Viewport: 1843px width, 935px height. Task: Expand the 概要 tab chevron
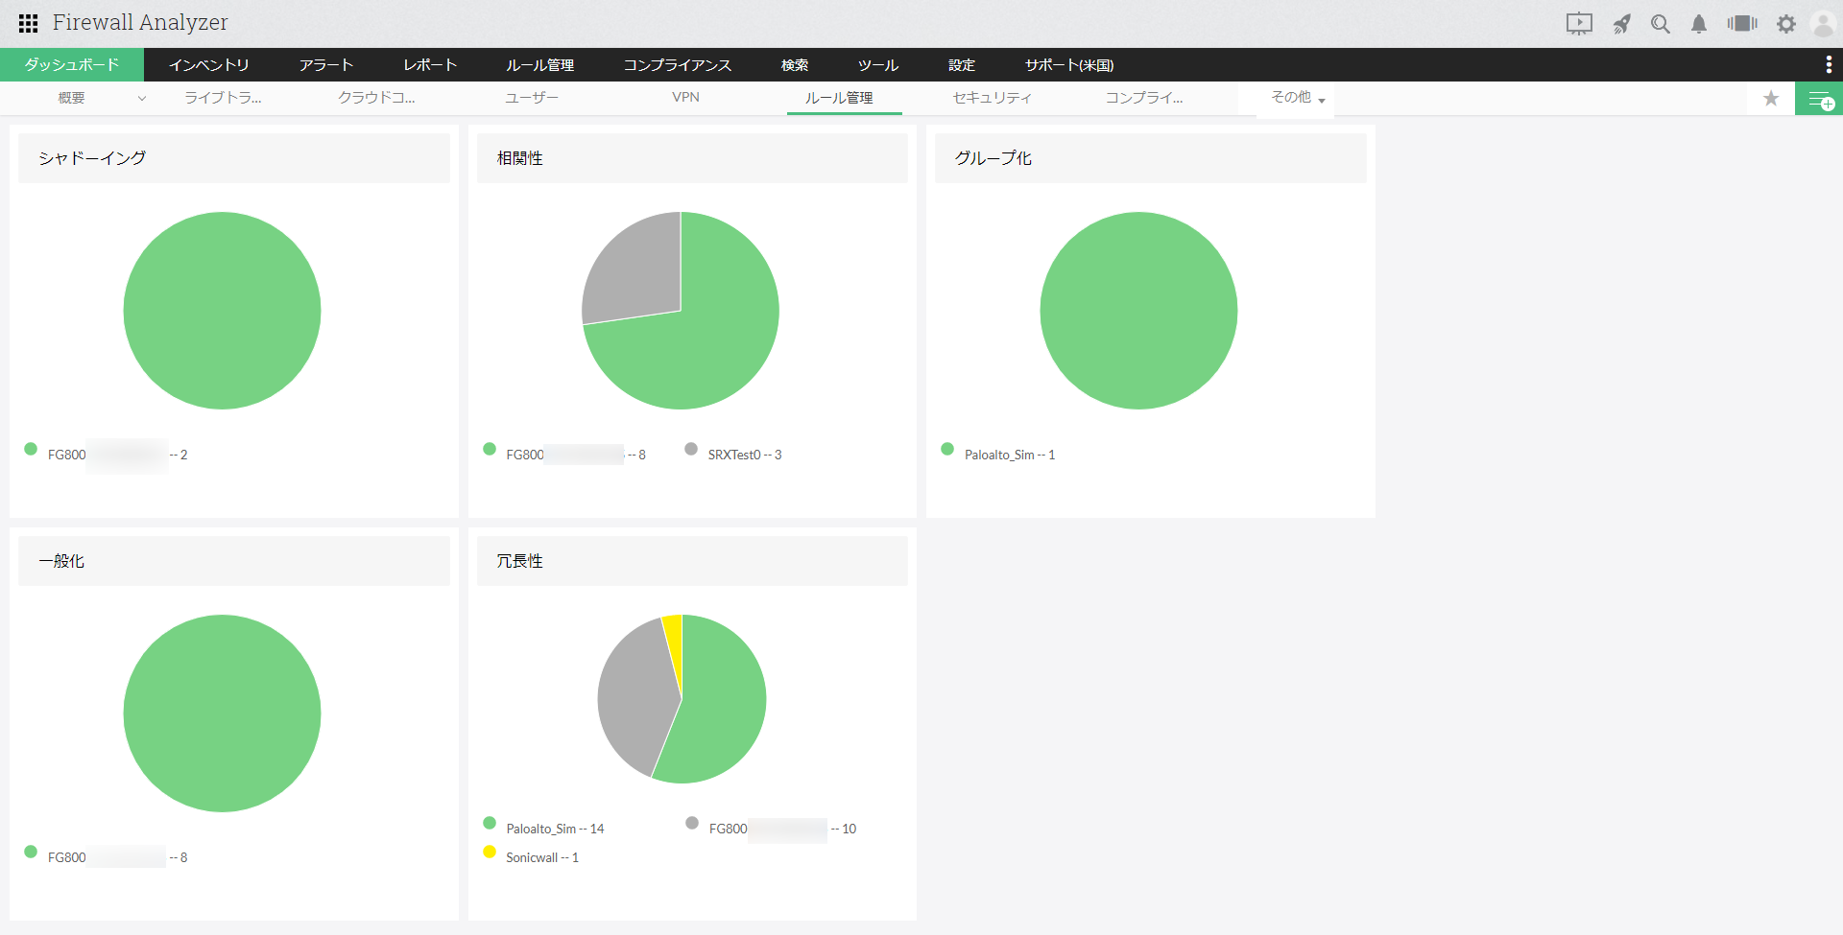pyautogui.click(x=142, y=98)
